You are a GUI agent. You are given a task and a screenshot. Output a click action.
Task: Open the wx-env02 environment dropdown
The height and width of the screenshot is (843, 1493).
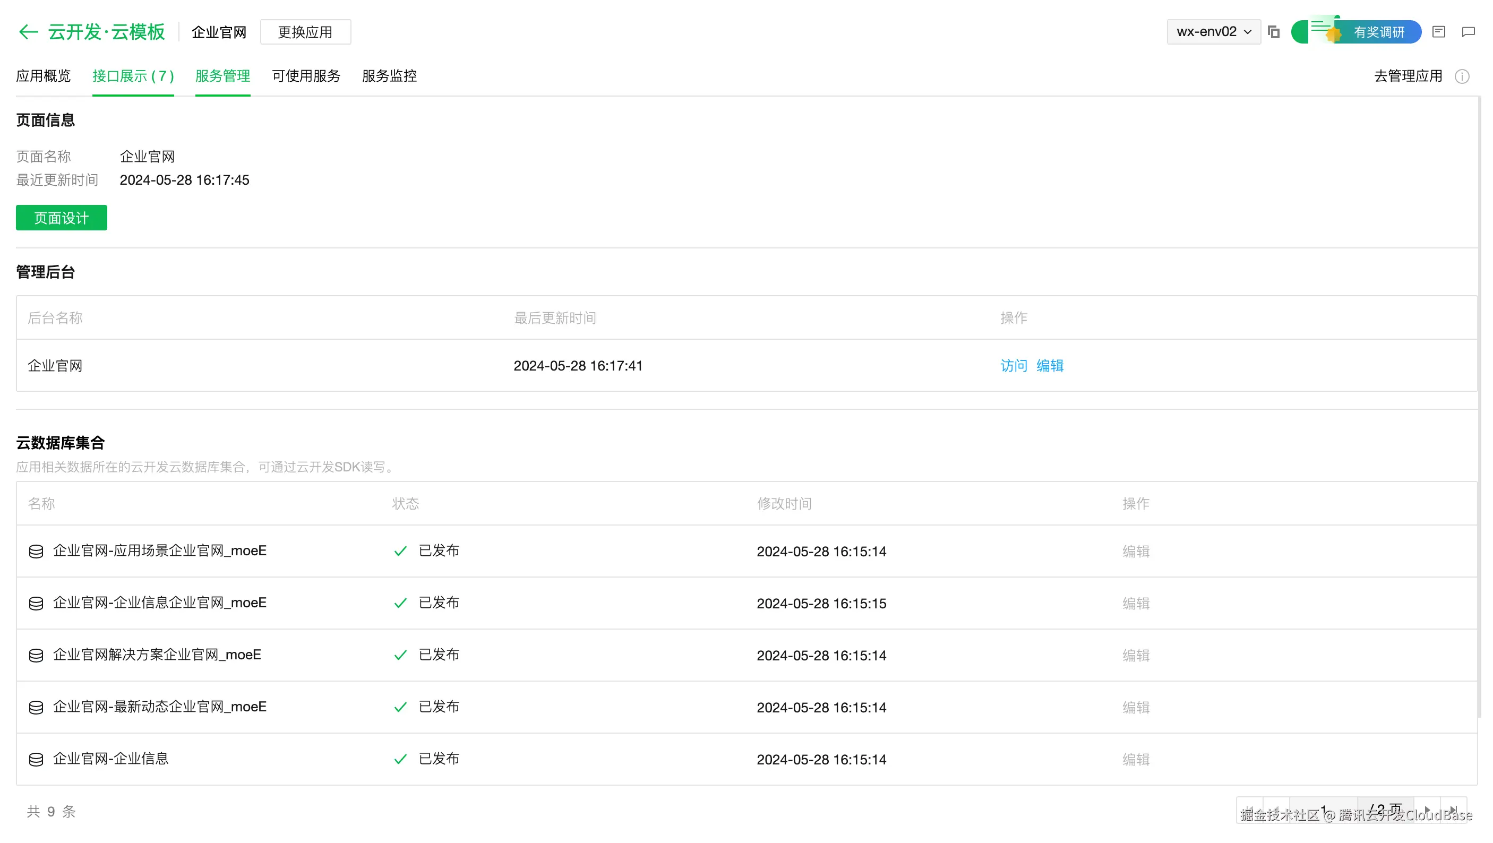pos(1213,32)
